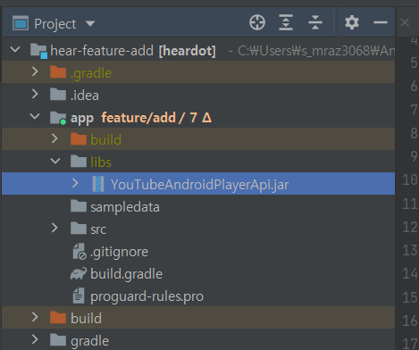Click the app module folder icon
The image size is (419, 350).
click(x=58, y=118)
